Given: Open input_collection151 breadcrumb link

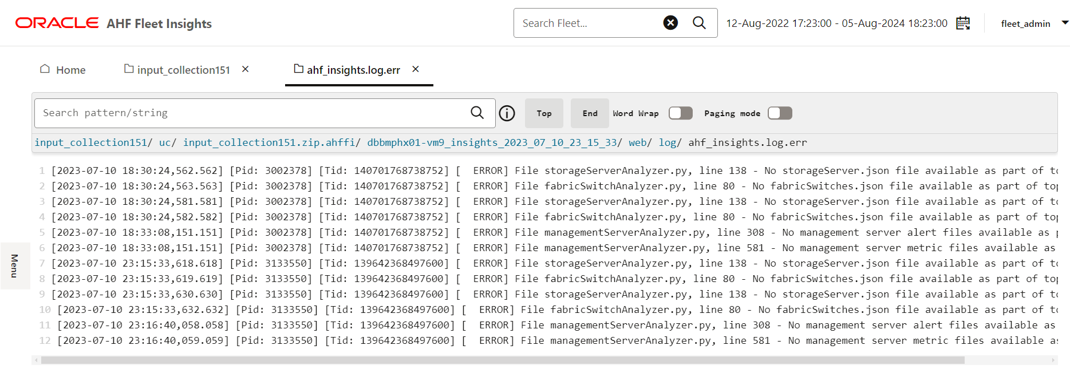Looking at the screenshot, I should coord(90,142).
